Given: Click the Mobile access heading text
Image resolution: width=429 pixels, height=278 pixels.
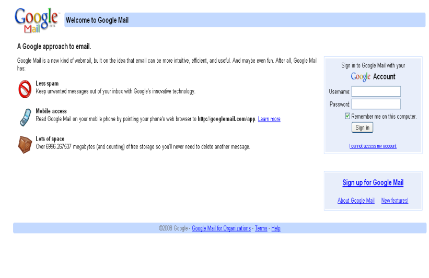Looking at the screenshot, I should [51, 111].
